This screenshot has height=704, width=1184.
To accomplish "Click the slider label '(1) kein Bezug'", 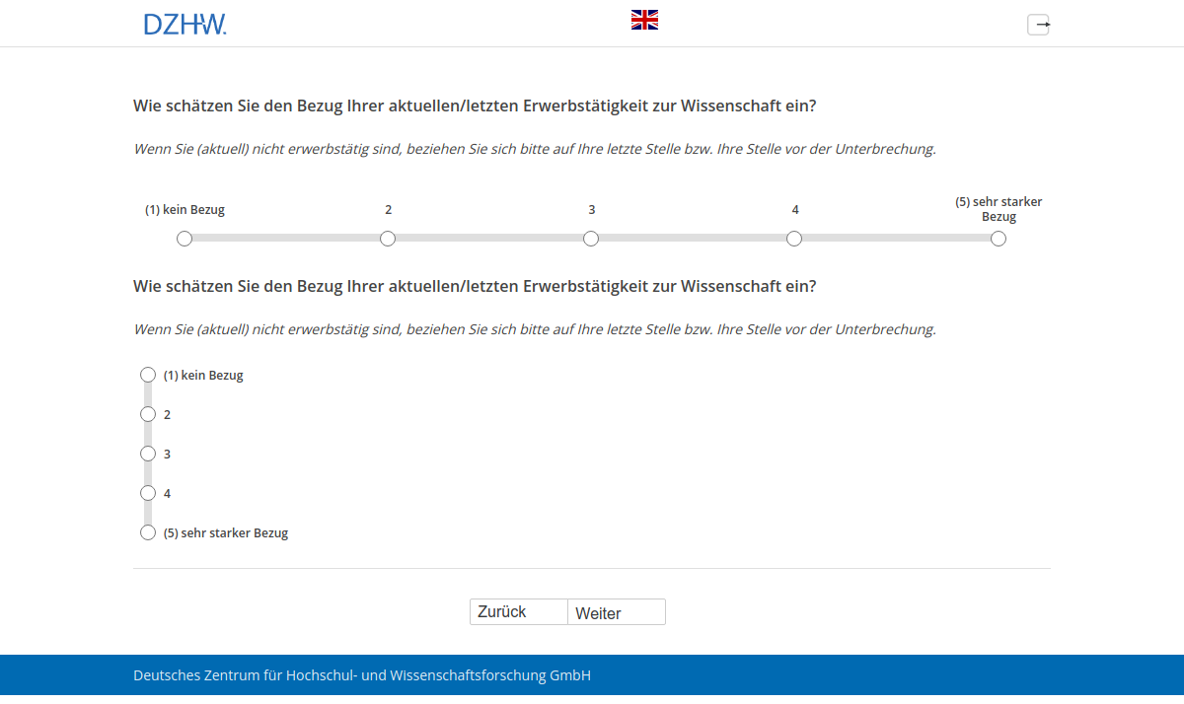I will [185, 209].
